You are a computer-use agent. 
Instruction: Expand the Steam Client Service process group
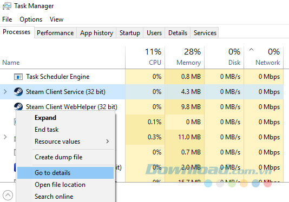pos(5,92)
